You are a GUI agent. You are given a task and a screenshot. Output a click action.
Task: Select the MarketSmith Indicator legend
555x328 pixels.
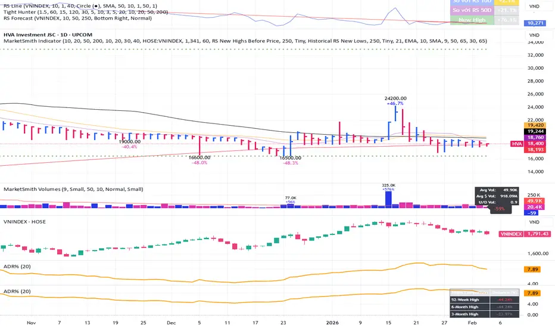pos(245,41)
